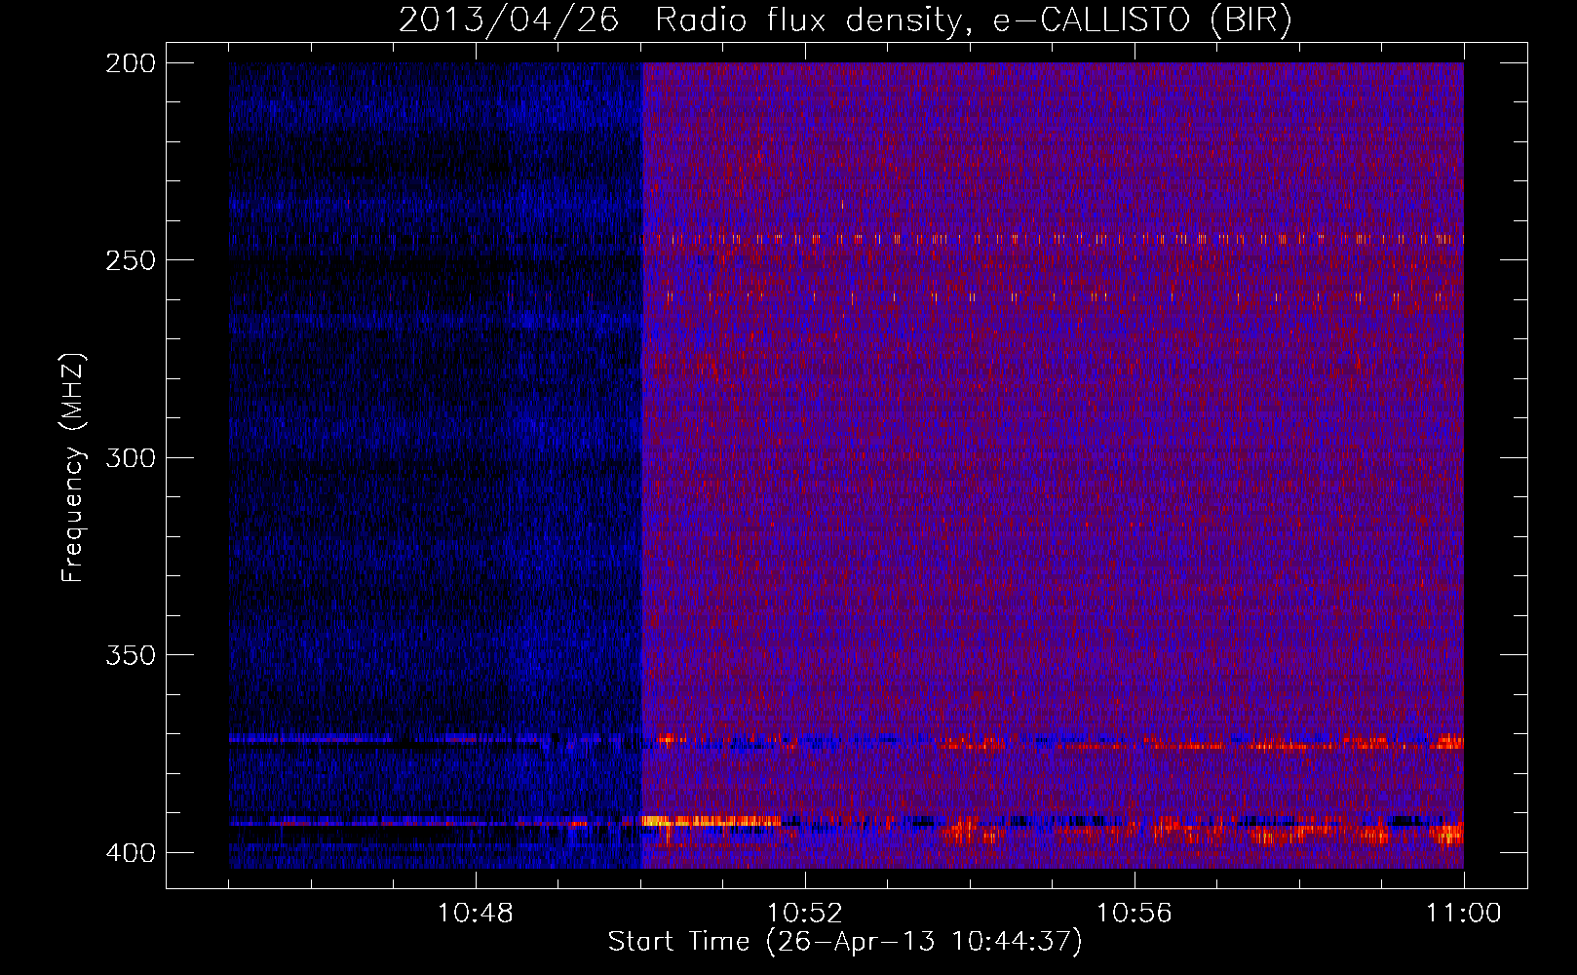Click the 10:56 time tick label

click(1134, 914)
